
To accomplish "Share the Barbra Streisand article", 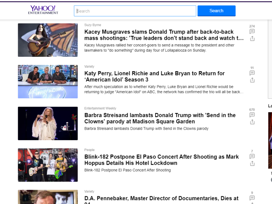I will coord(252,122).
